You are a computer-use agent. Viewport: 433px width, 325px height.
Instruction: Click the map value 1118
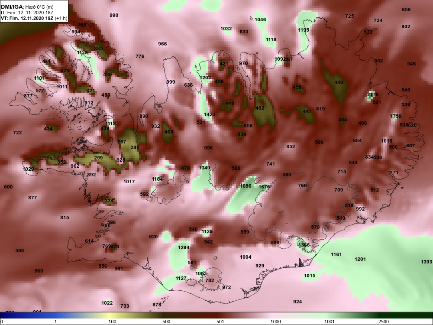point(271,39)
